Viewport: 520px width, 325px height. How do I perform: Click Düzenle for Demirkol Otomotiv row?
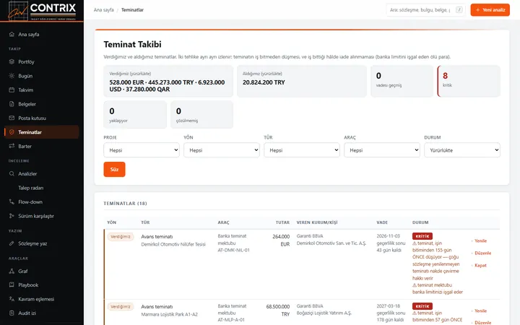click(482, 253)
